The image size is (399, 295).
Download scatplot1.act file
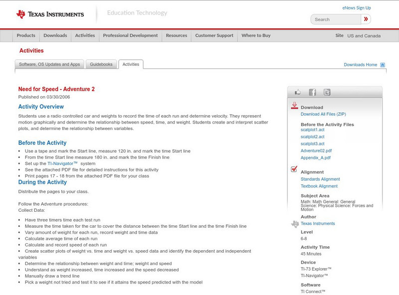[x=313, y=130]
